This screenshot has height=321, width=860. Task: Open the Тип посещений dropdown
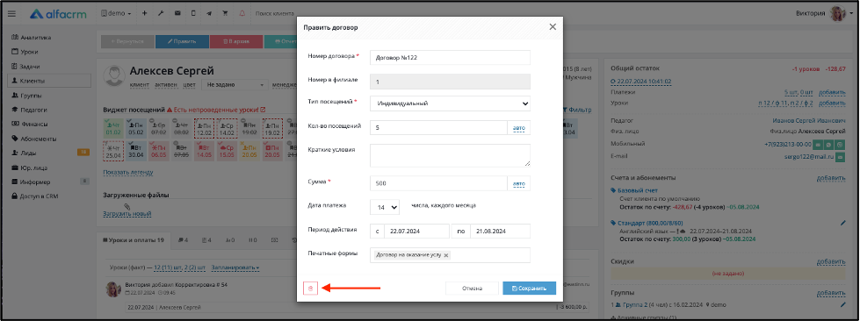pos(450,103)
